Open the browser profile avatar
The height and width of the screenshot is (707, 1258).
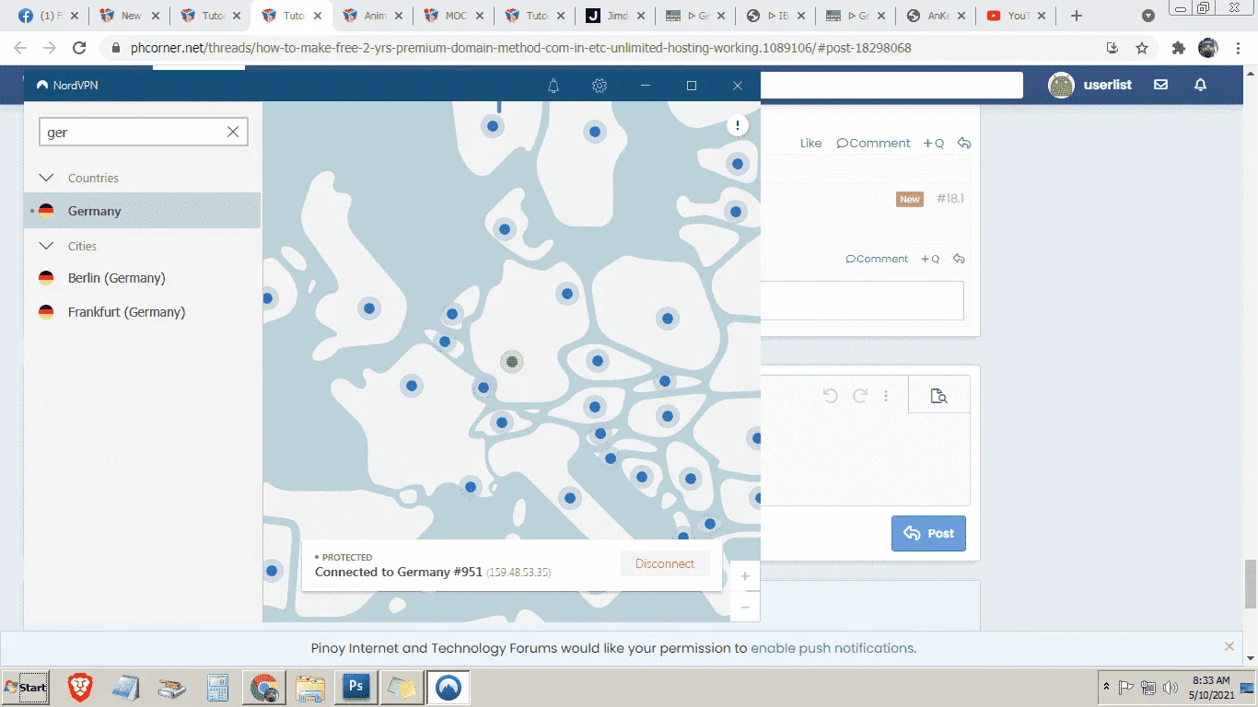[x=1208, y=48]
